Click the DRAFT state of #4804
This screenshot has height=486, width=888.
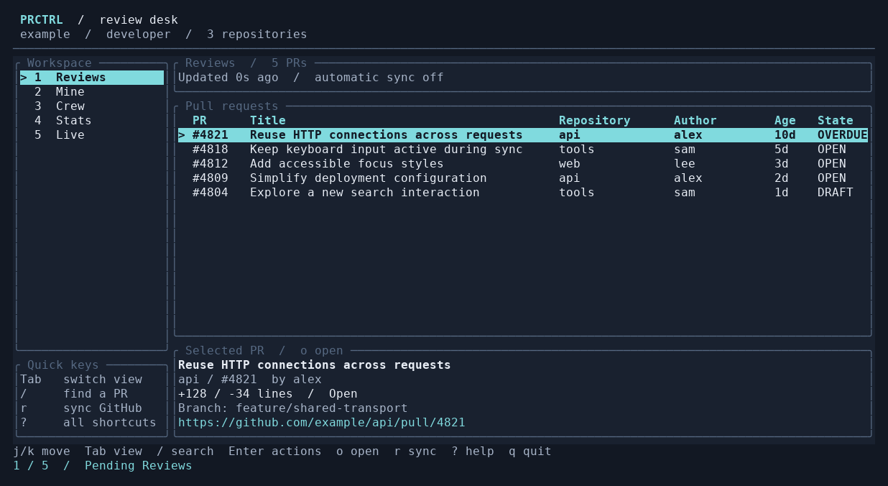(x=836, y=193)
